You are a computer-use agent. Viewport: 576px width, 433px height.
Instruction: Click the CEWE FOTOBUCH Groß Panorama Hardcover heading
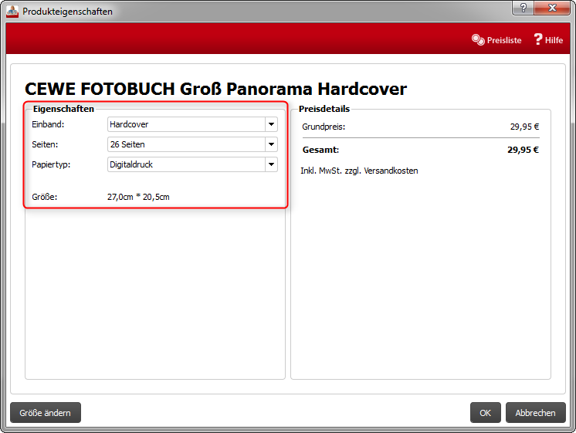tap(215, 89)
